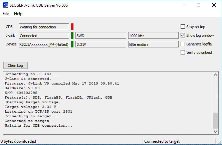Click the SWD interface field
Image resolution: width=222 pixels, height=145 pixels.
tap(100, 35)
